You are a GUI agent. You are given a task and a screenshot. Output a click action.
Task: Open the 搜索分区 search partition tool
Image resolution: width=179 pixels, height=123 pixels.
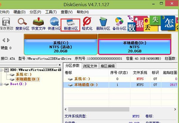click(x=22, y=24)
